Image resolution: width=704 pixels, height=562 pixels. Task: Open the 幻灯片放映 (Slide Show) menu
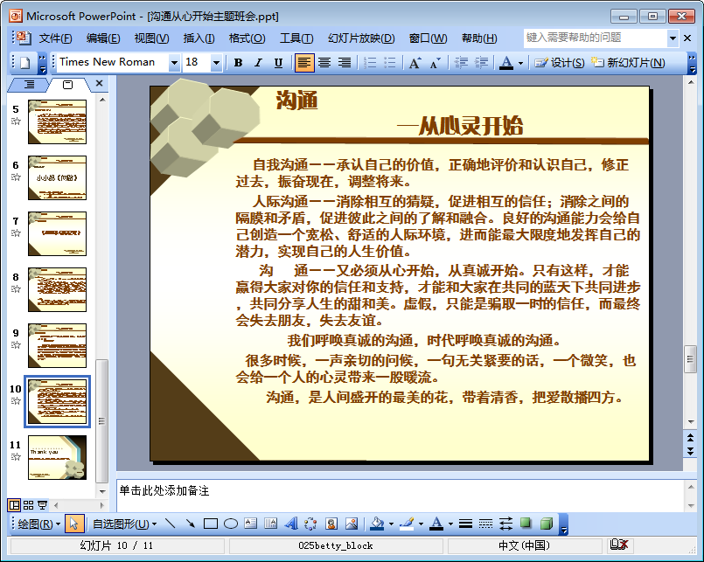coord(360,38)
